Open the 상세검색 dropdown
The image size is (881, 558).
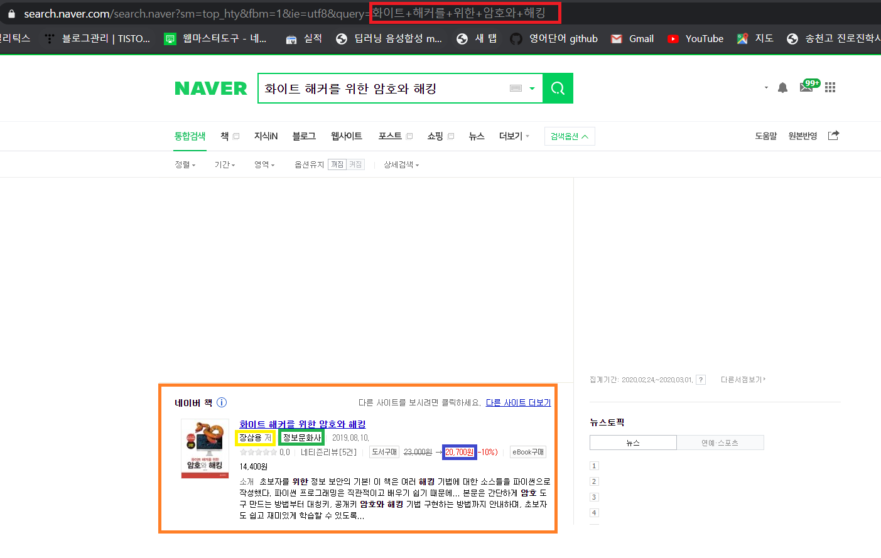click(x=401, y=164)
